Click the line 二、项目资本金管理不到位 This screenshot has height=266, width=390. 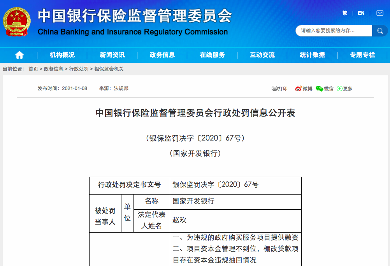pos(214,249)
